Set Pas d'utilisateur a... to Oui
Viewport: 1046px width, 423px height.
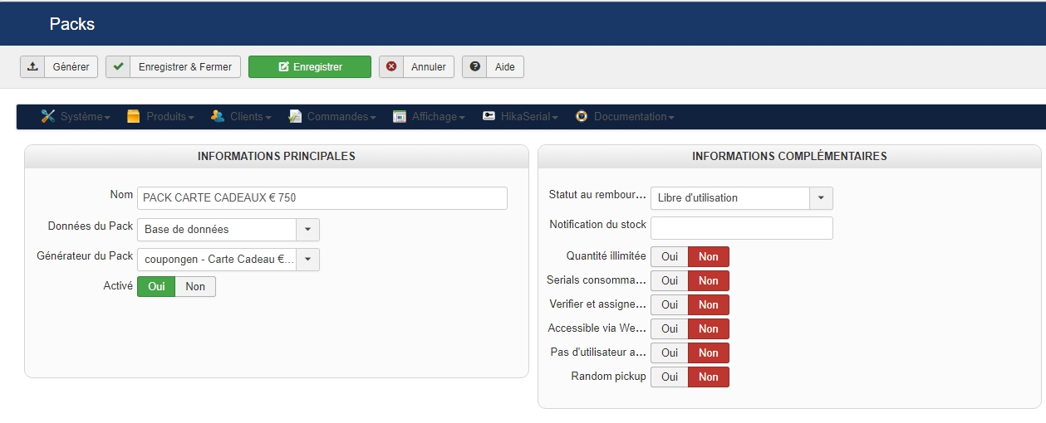(x=670, y=353)
